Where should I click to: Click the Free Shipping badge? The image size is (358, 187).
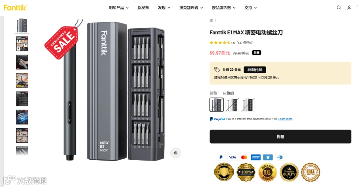(311, 172)
